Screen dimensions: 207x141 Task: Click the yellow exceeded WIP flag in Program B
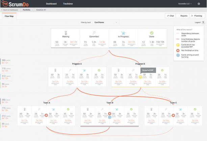click(140, 77)
